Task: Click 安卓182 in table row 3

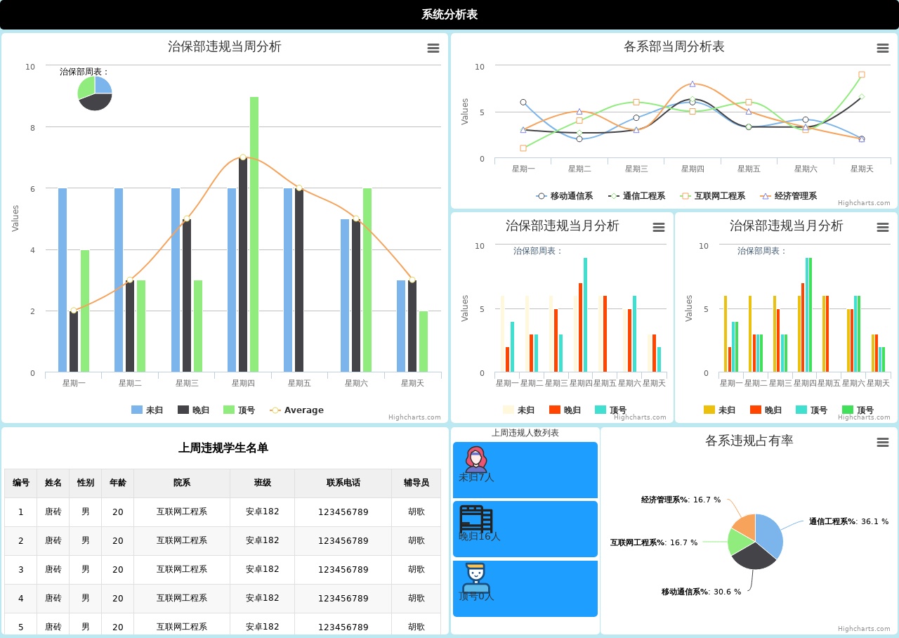Action: coord(263,570)
